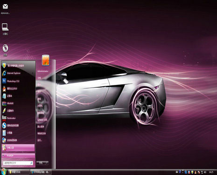The image size is (217, 175).
Task: Click the Start menu search box
Action: coord(18,163)
